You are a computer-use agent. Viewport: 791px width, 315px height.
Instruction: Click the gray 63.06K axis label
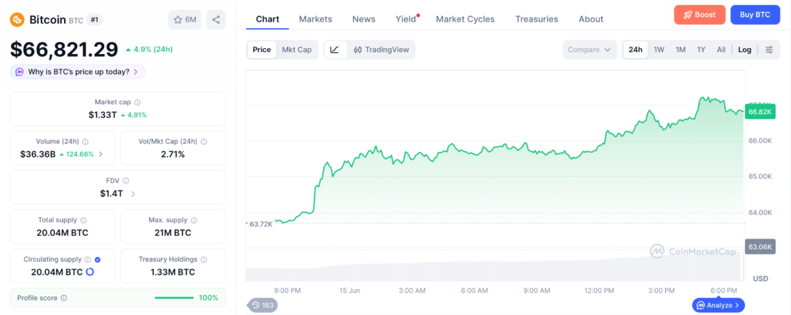(759, 246)
